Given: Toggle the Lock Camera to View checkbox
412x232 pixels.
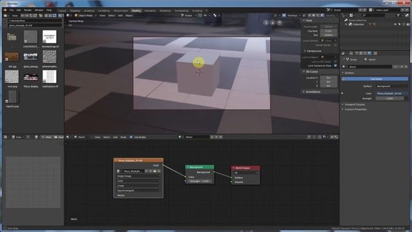Looking at the screenshot, I should 335,66.
